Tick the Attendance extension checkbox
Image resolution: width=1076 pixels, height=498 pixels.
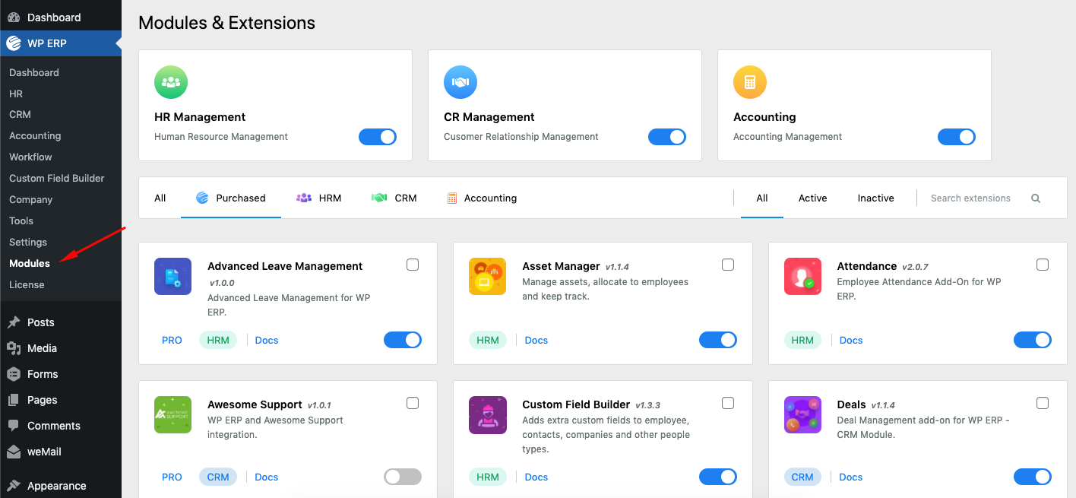point(1043,265)
